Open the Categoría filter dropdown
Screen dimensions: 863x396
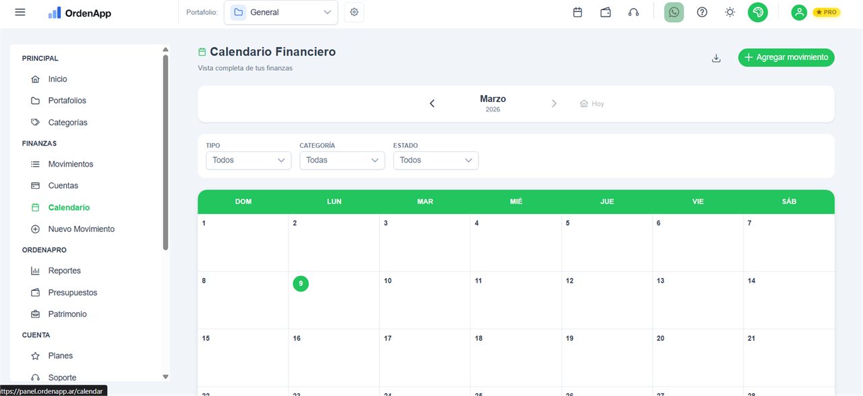(342, 160)
